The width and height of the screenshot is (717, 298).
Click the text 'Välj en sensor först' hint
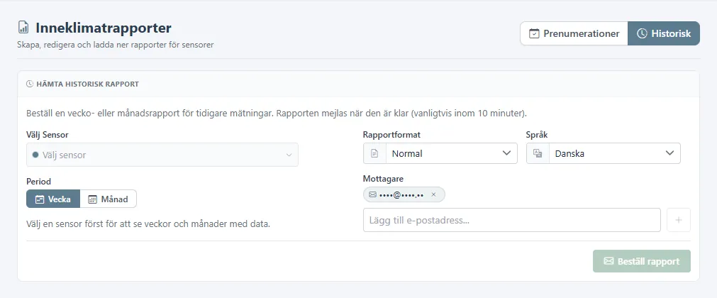click(x=148, y=224)
